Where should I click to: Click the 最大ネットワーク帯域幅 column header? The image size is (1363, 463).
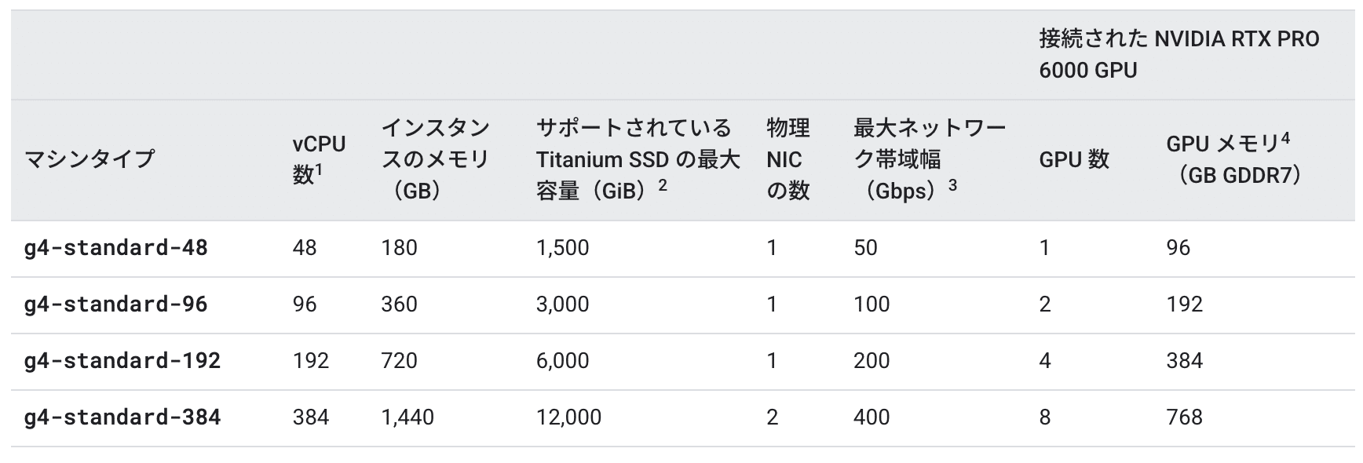pyautogui.click(x=929, y=159)
